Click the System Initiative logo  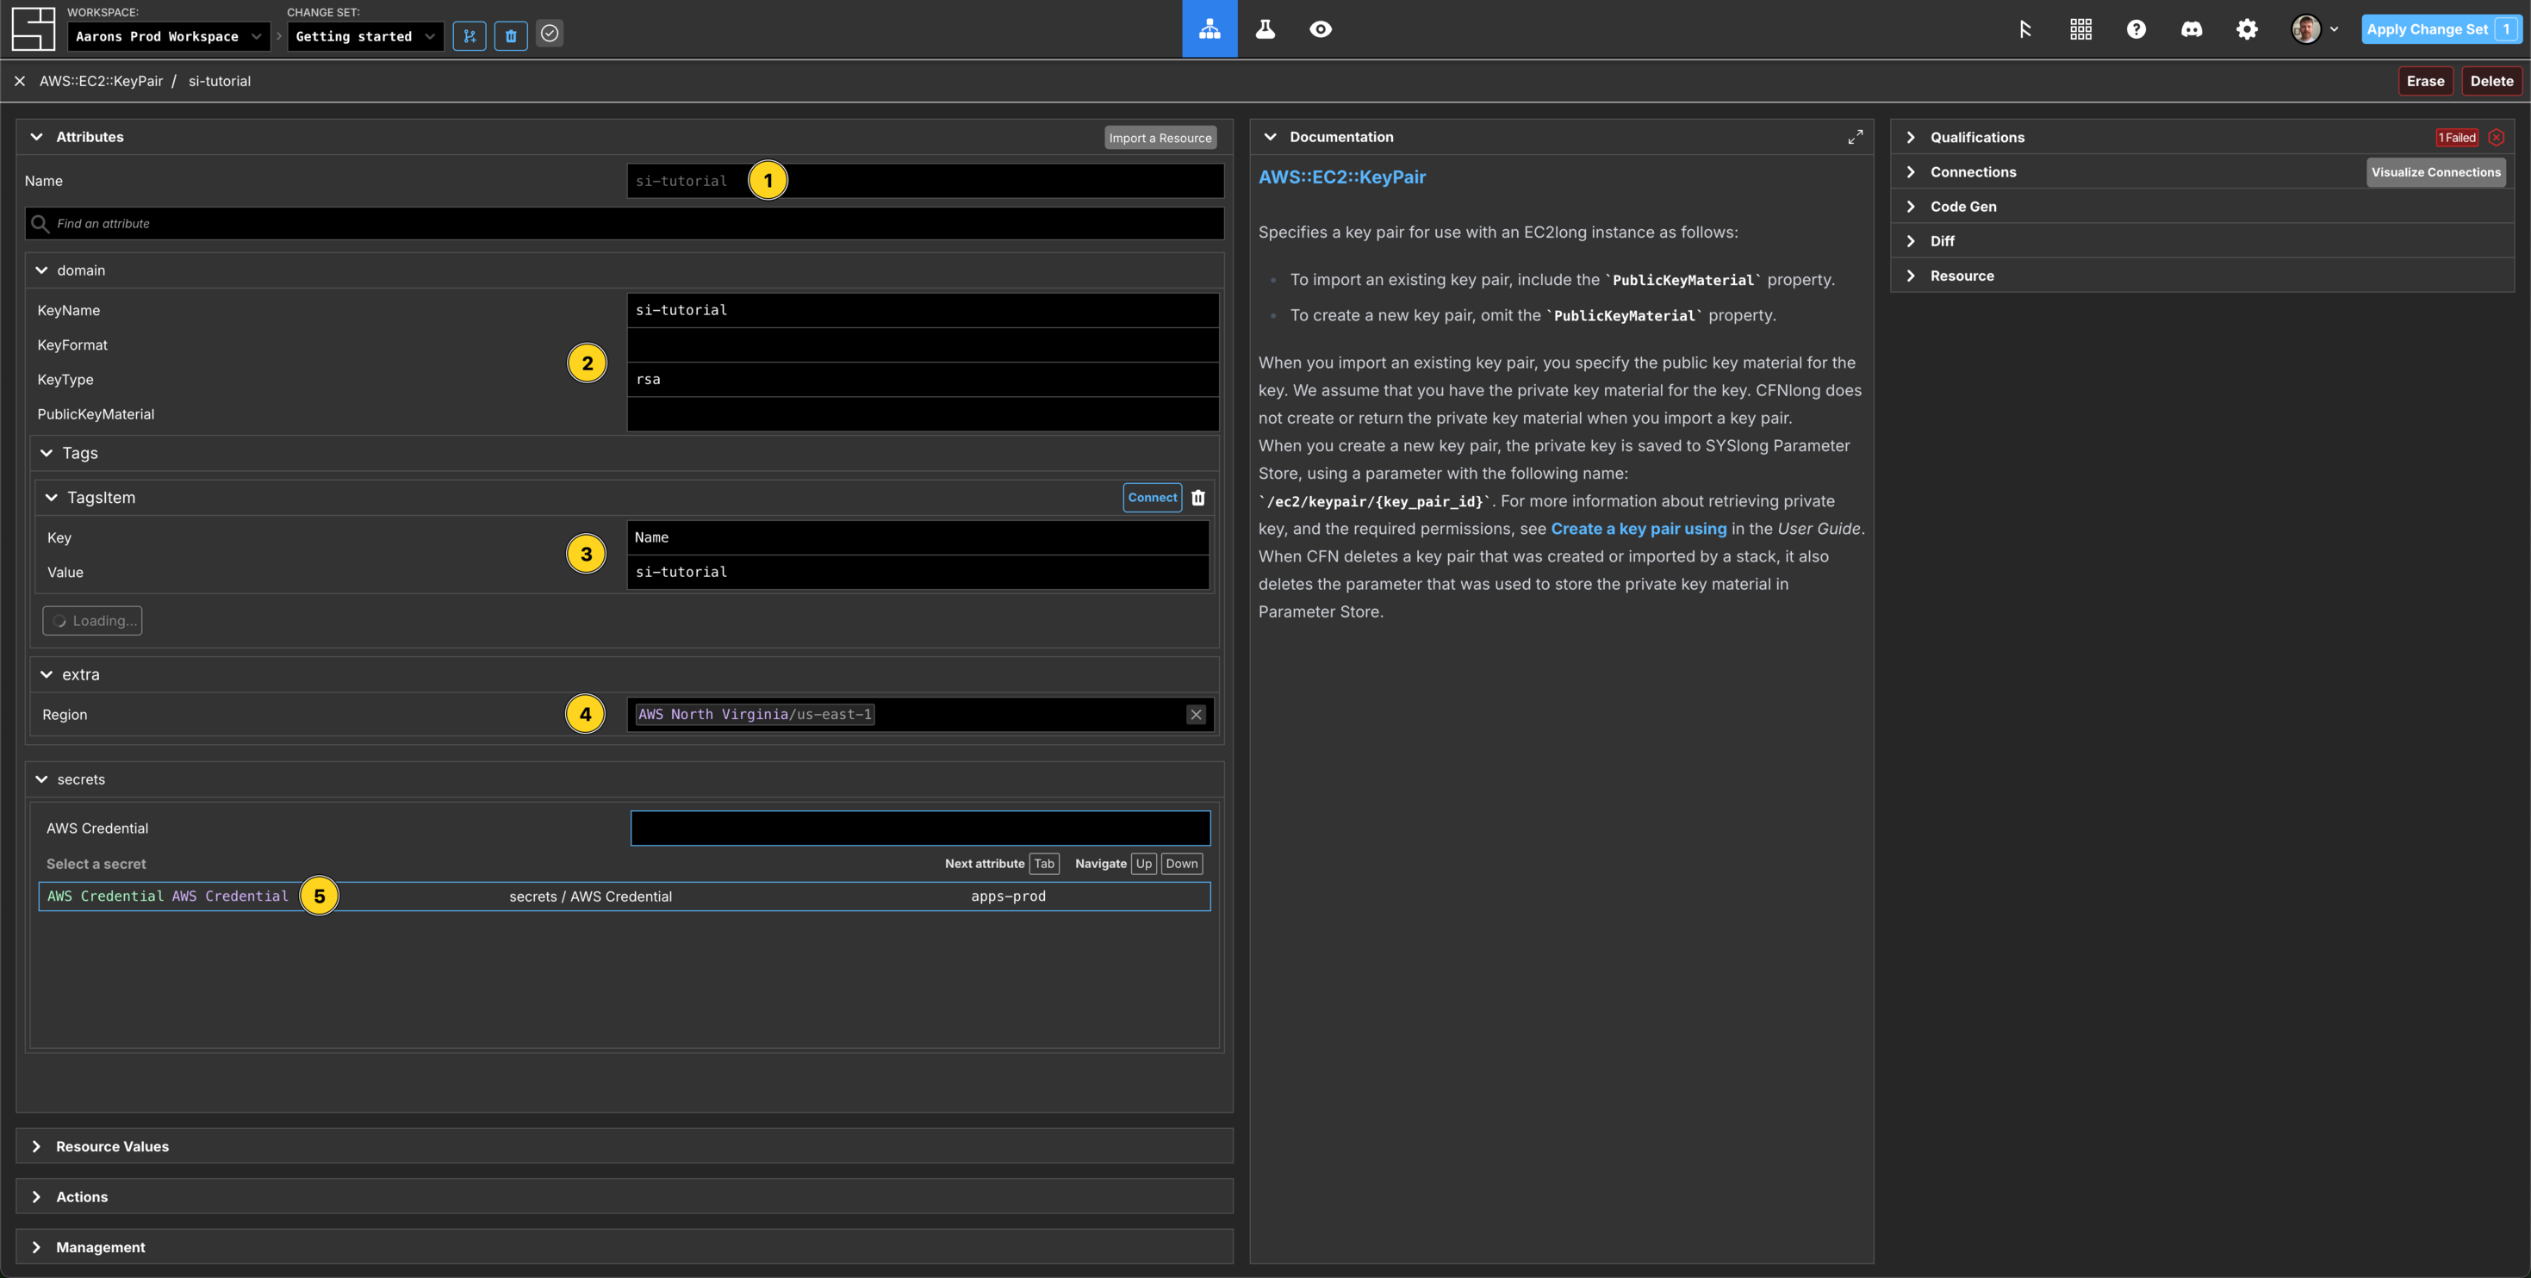[x=34, y=28]
